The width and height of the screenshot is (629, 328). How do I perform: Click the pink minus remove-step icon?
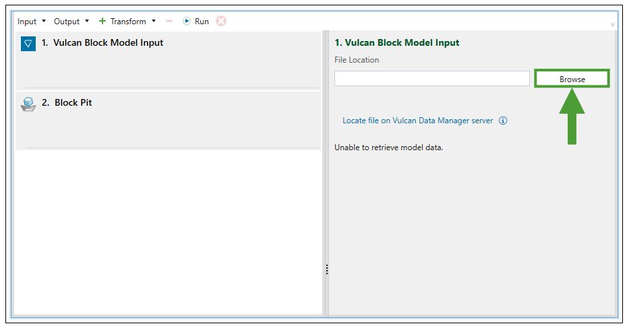click(x=169, y=22)
